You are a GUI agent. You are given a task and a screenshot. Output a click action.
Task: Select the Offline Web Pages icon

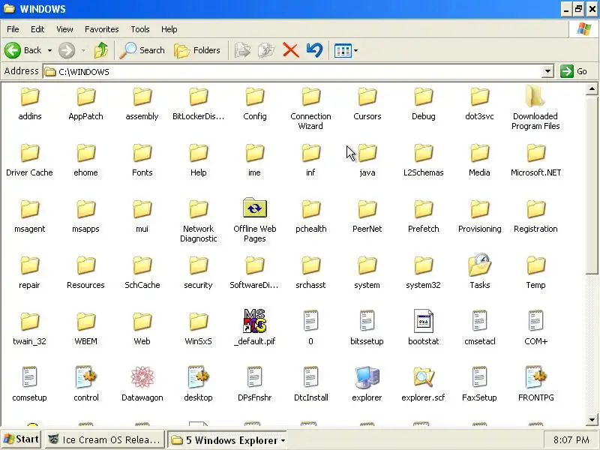click(255, 208)
